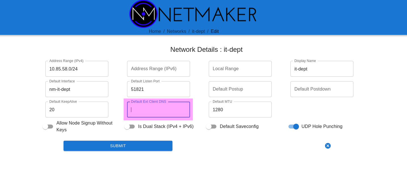Image resolution: width=407 pixels, height=184 pixels.
Task: Toggle Allow Node Signup Without Keys
Action: (48, 127)
